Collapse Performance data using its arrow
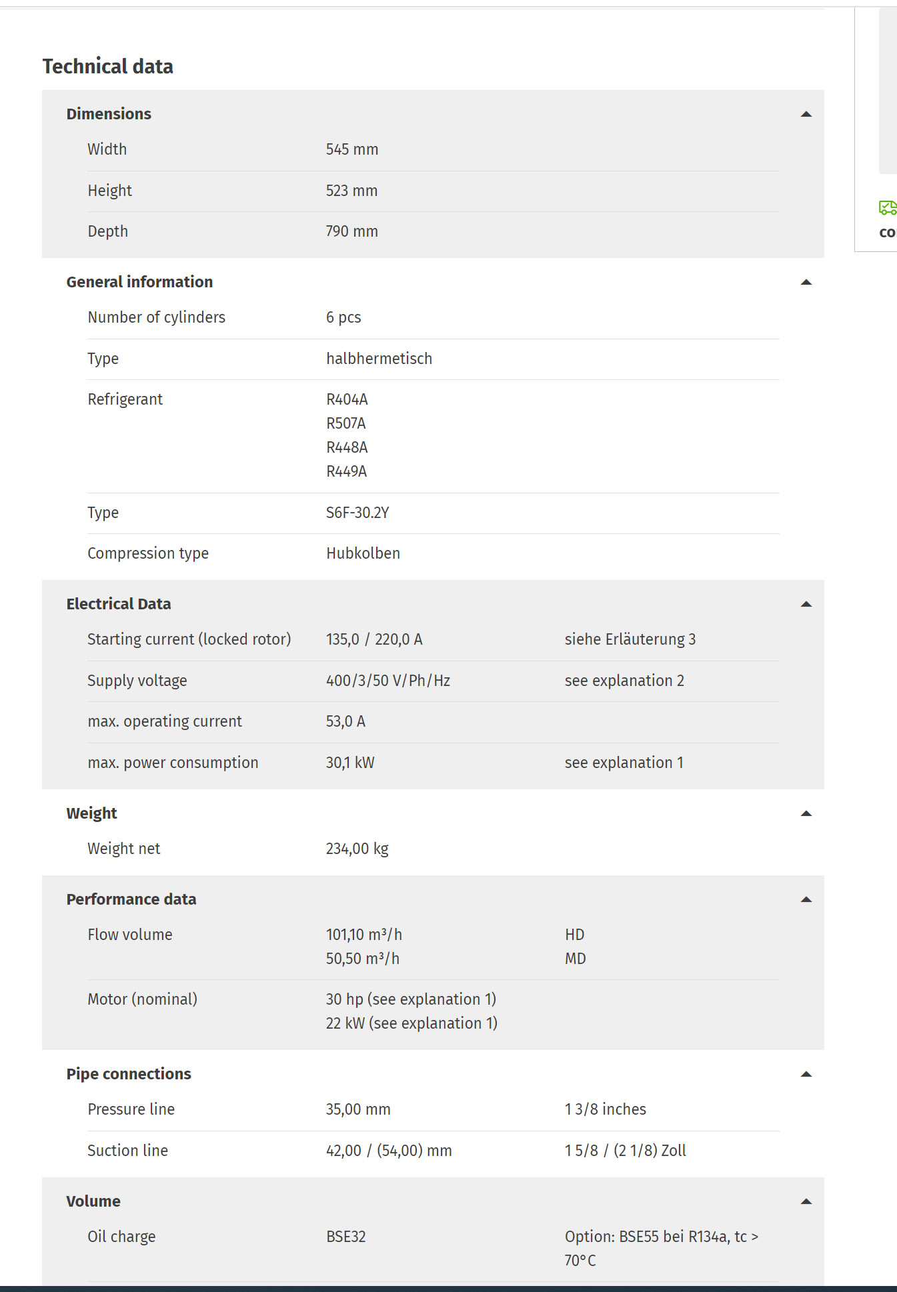 click(806, 899)
